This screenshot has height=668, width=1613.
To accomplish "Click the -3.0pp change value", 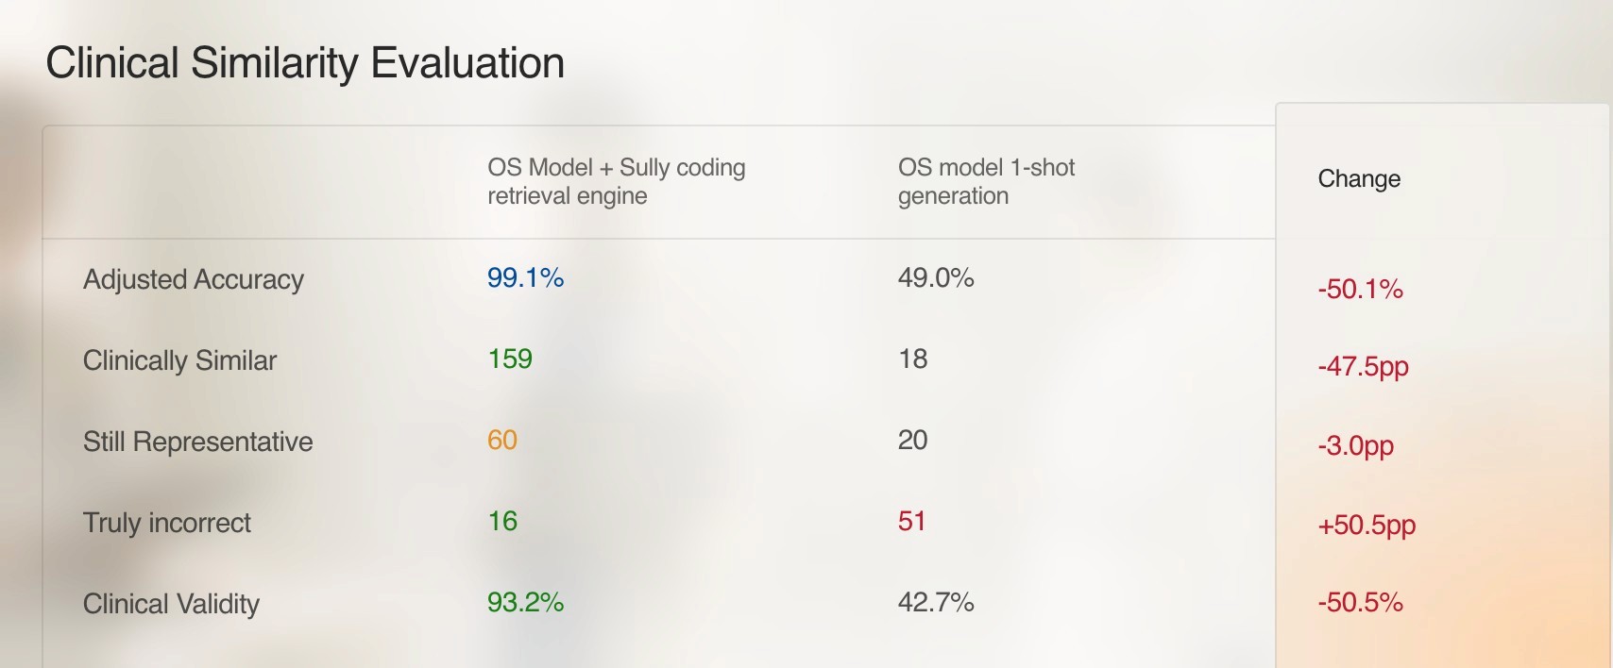I will [x=1355, y=445].
